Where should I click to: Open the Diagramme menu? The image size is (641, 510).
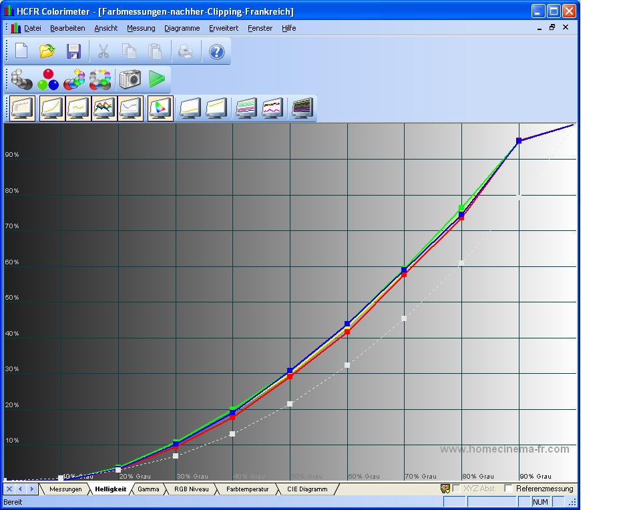[182, 28]
